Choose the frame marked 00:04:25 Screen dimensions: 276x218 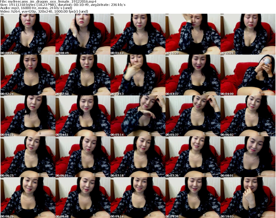point(28,116)
